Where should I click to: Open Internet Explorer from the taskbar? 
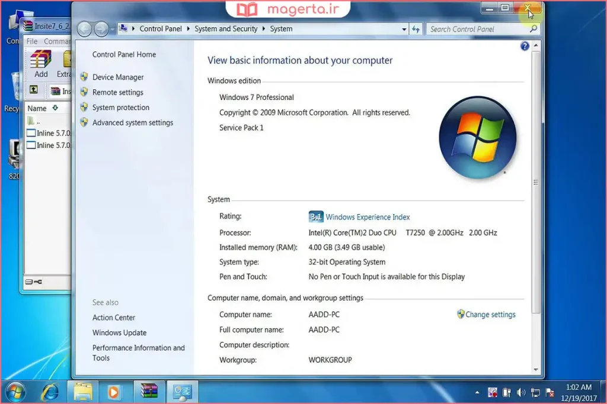click(x=50, y=392)
